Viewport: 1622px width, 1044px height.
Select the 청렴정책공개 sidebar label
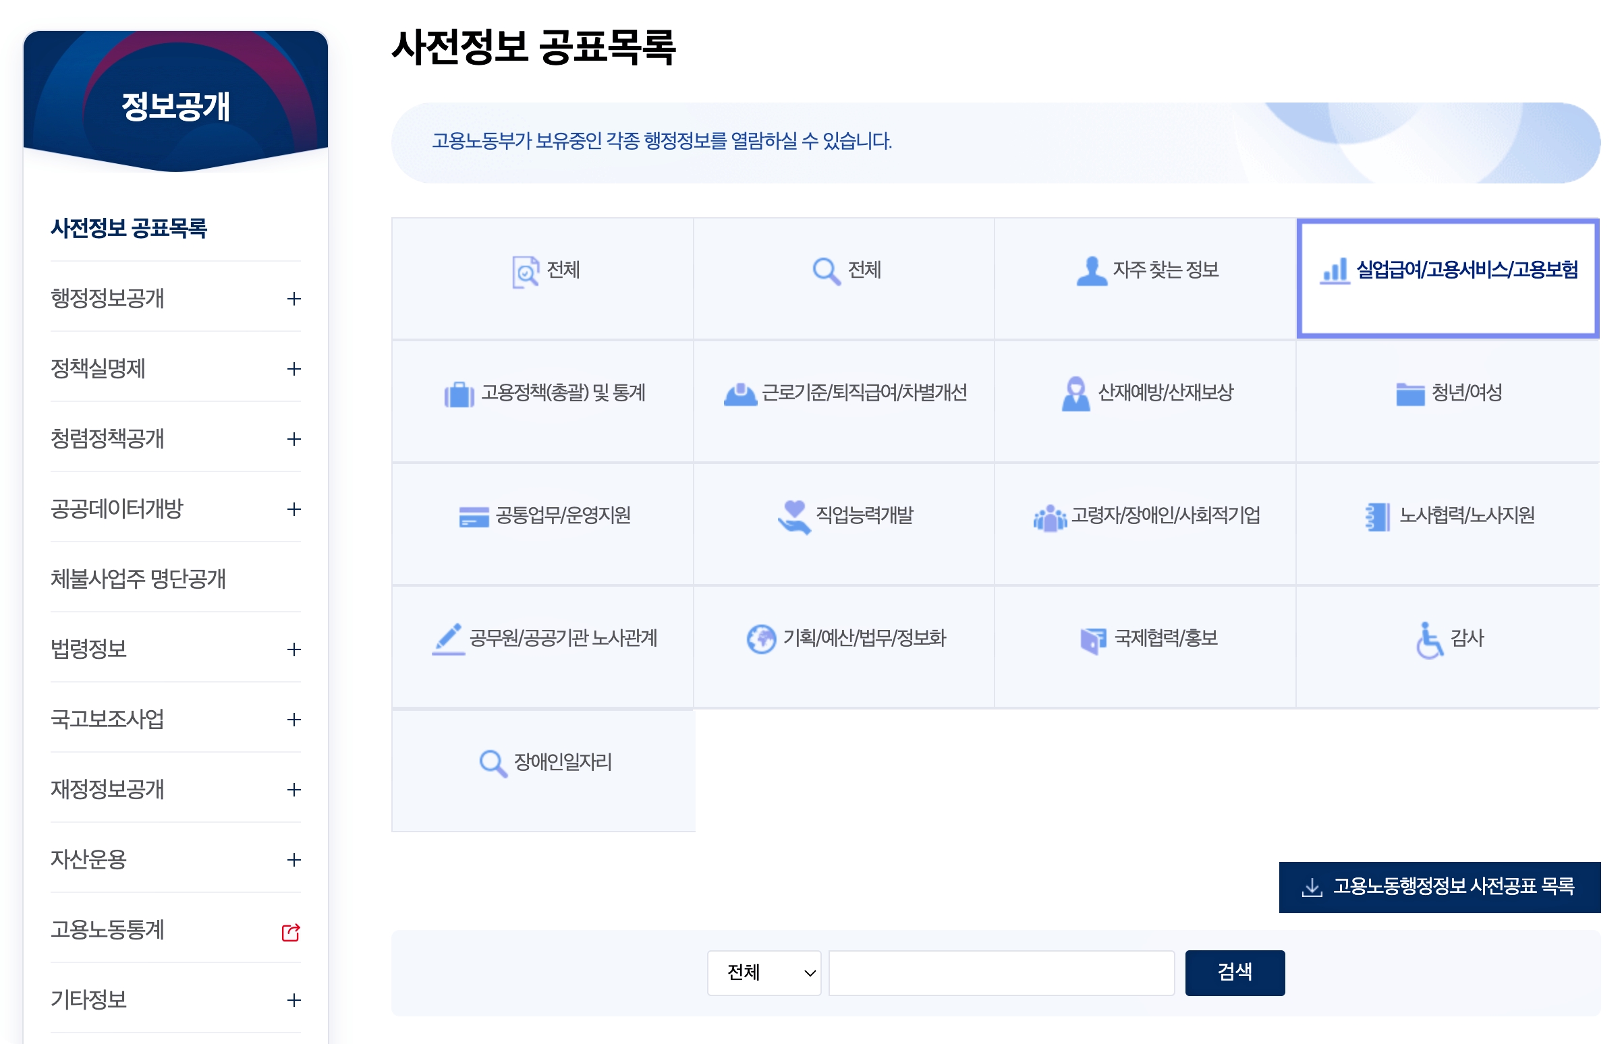(x=107, y=438)
